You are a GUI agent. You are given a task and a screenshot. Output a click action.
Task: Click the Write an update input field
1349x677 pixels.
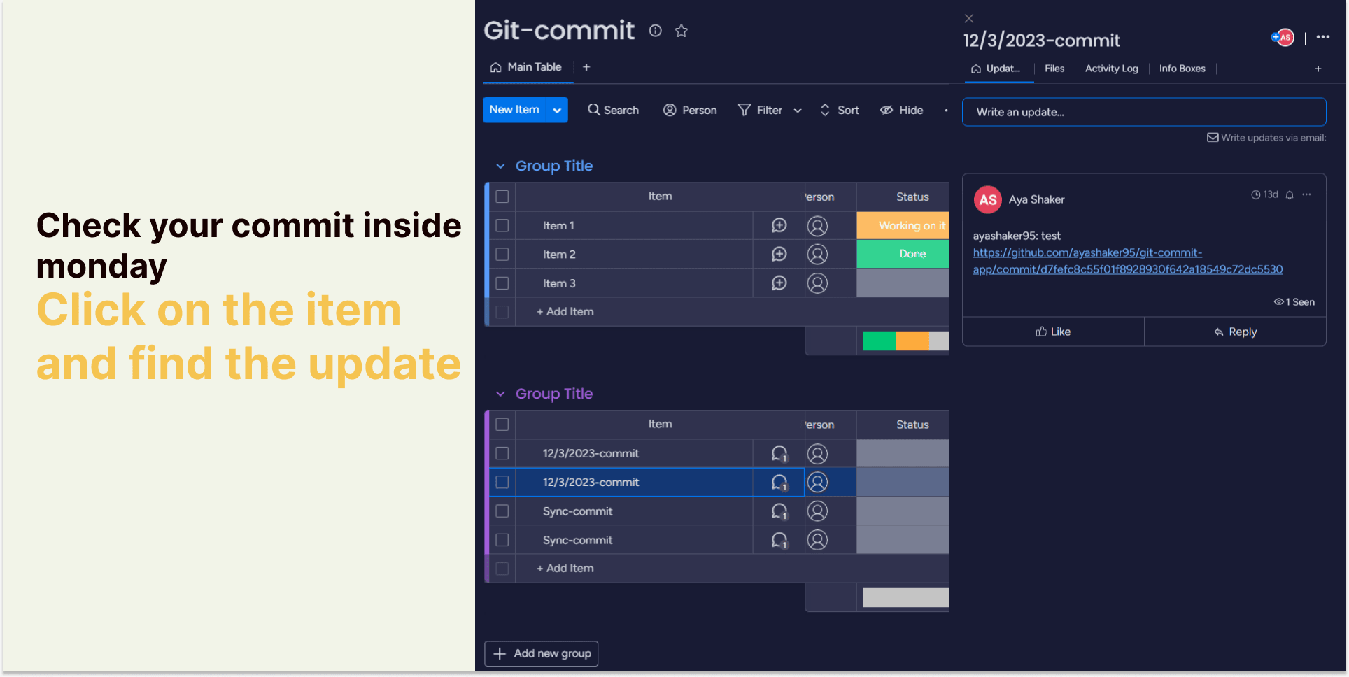1144,112
